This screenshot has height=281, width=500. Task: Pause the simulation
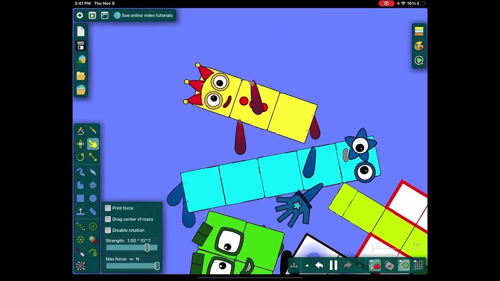coord(333,265)
